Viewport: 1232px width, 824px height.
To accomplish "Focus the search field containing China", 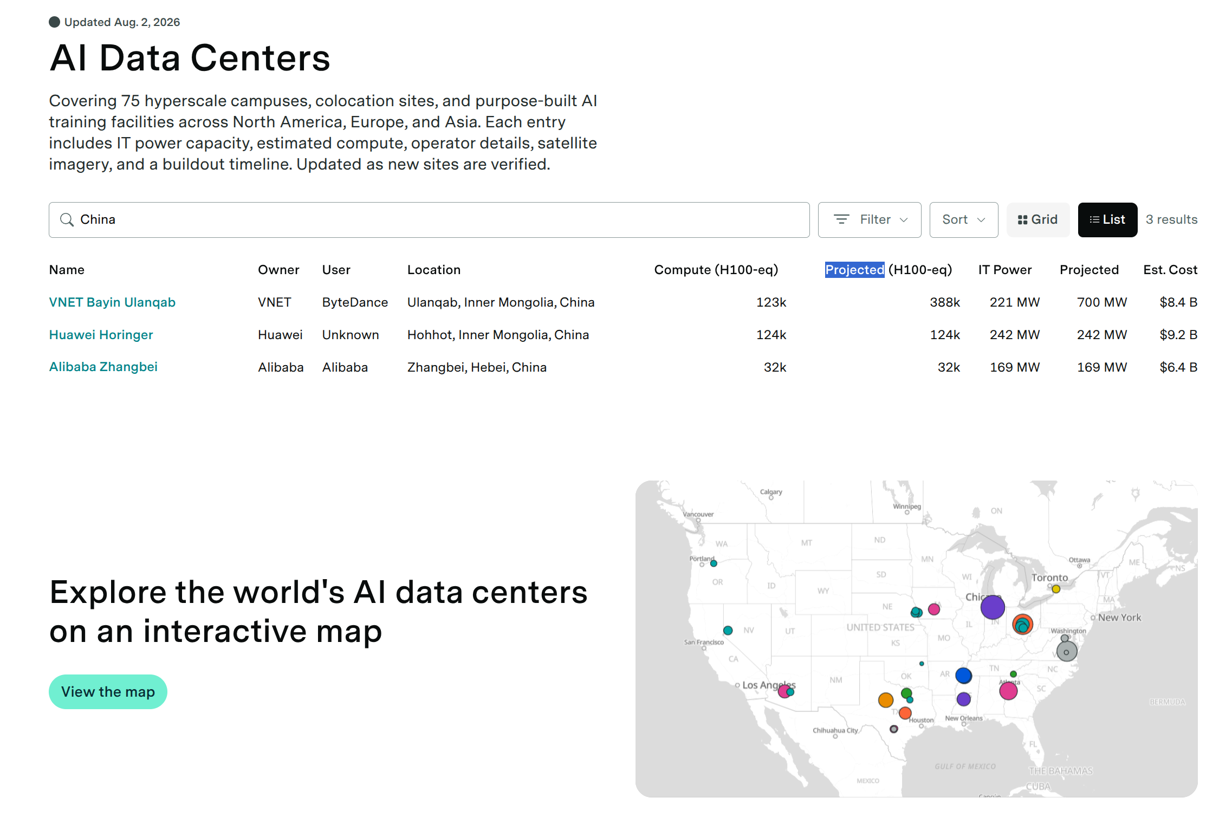I will pos(429,219).
